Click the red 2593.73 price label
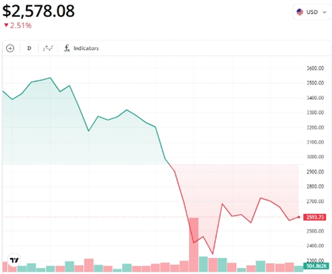The height and width of the screenshot is (274, 332). 315,217
